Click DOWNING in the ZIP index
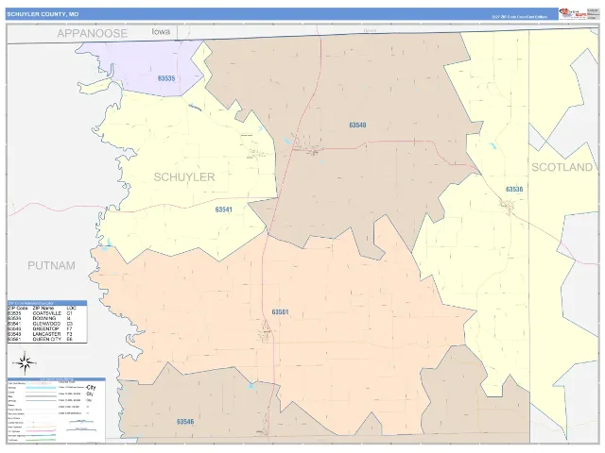 [44, 319]
